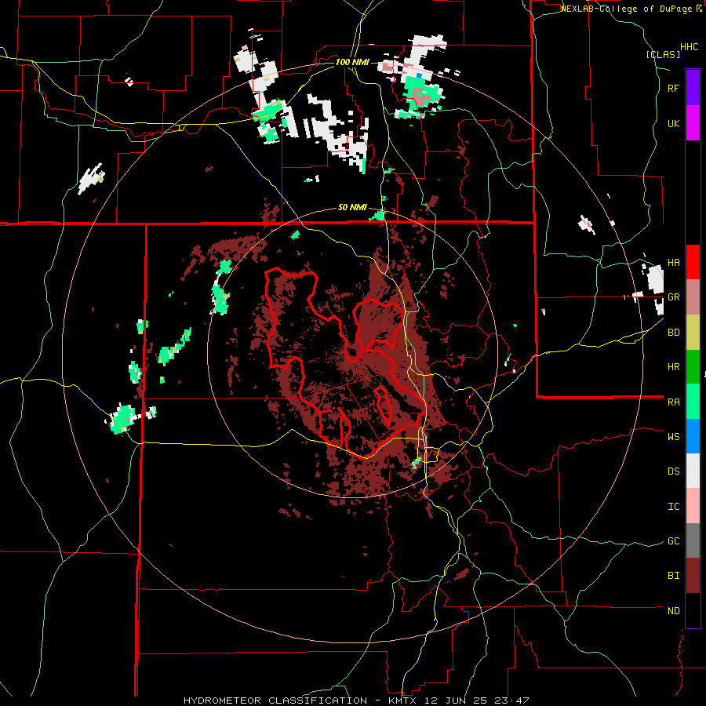Click the RF legend label
706x706 pixels.
click(x=673, y=89)
